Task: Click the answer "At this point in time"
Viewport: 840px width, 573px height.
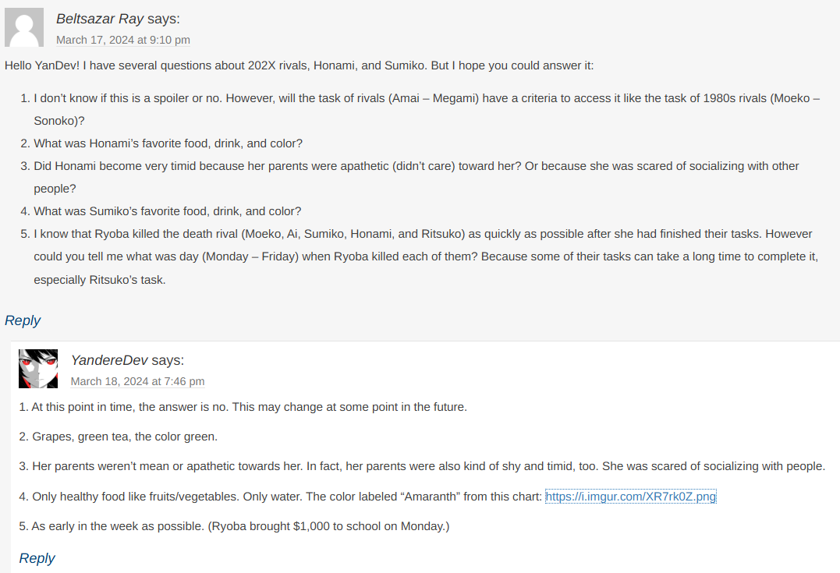Action: tap(243, 407)
